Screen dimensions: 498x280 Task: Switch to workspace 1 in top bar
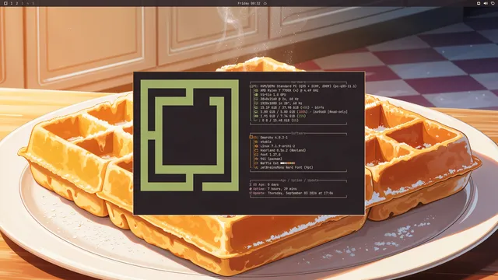point(12,3)
